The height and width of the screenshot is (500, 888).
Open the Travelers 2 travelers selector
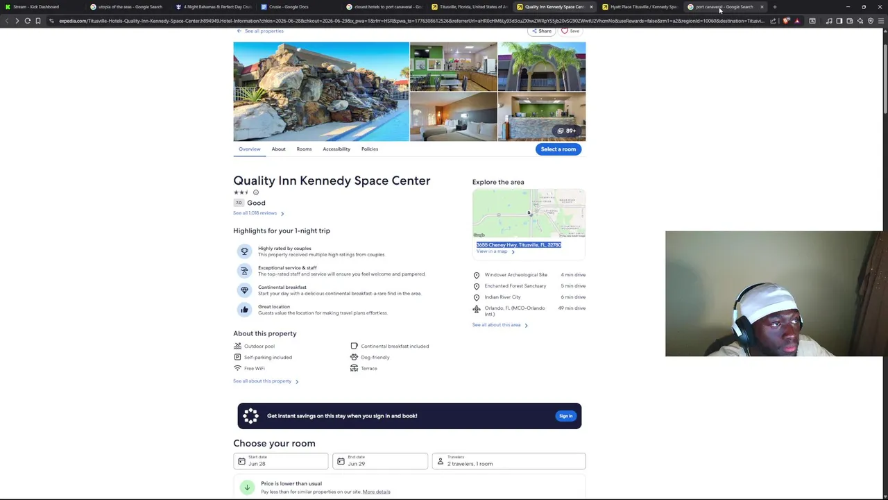(x=509, y=461)
